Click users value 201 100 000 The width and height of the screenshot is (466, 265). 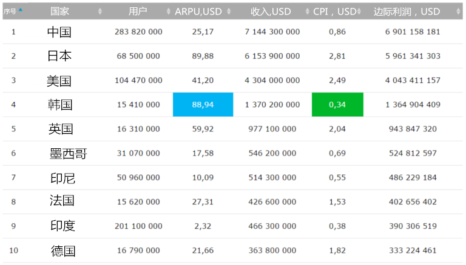[x=138, y=226]
